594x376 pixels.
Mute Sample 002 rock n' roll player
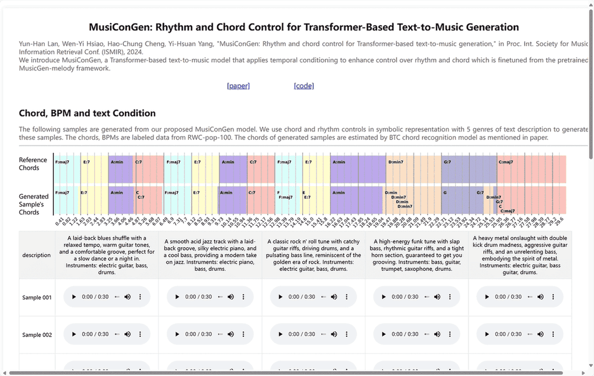(334, 334)
